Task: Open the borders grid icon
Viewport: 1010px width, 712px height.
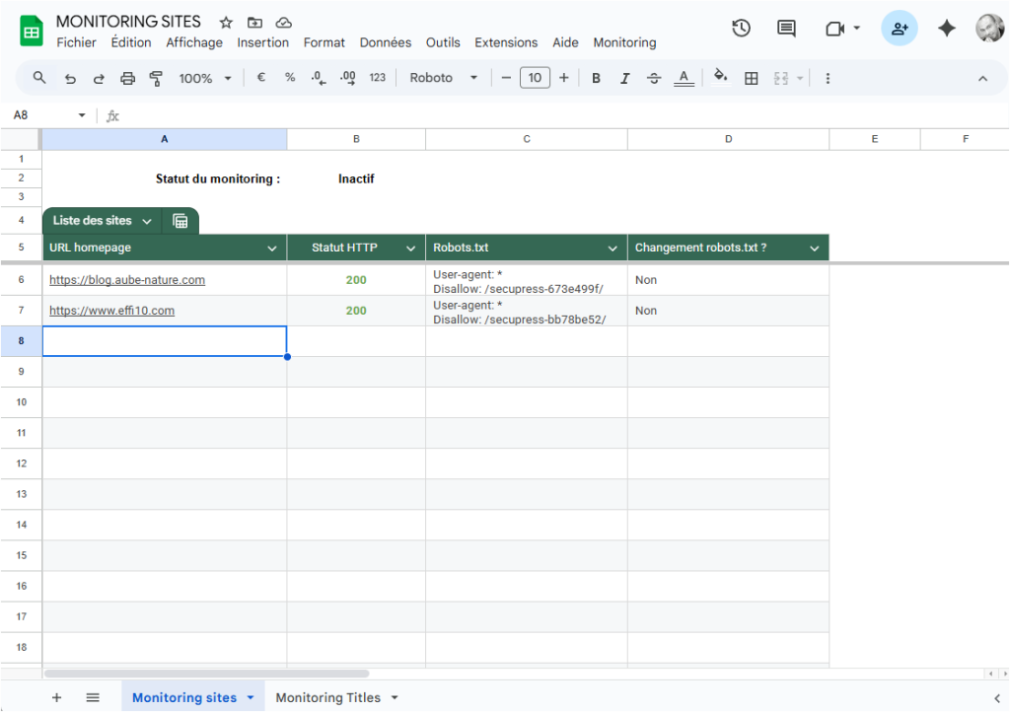Action: pyautogui.click(x=752, y=78)
